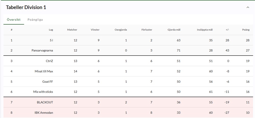Click the Lag column header

[x=51, y=30]
